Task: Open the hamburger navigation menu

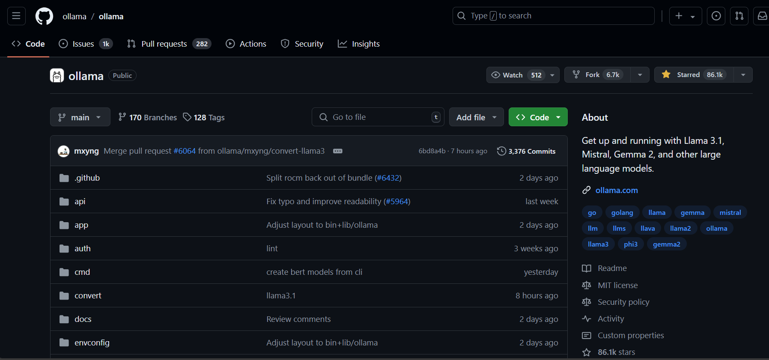Action: (16, 16)
